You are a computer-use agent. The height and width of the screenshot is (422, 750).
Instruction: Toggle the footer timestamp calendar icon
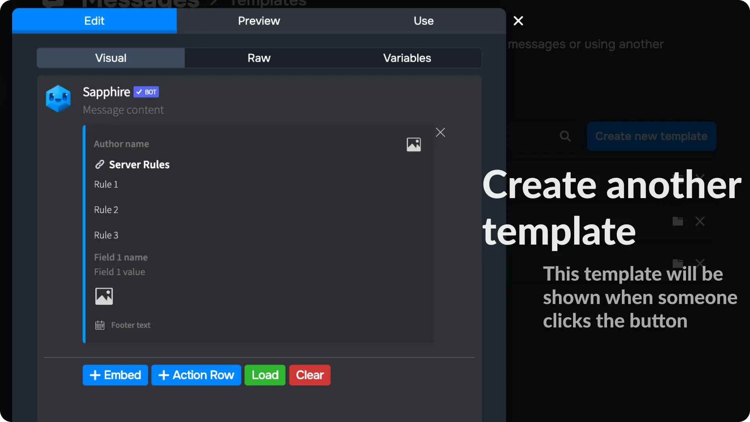click(100, 325)
